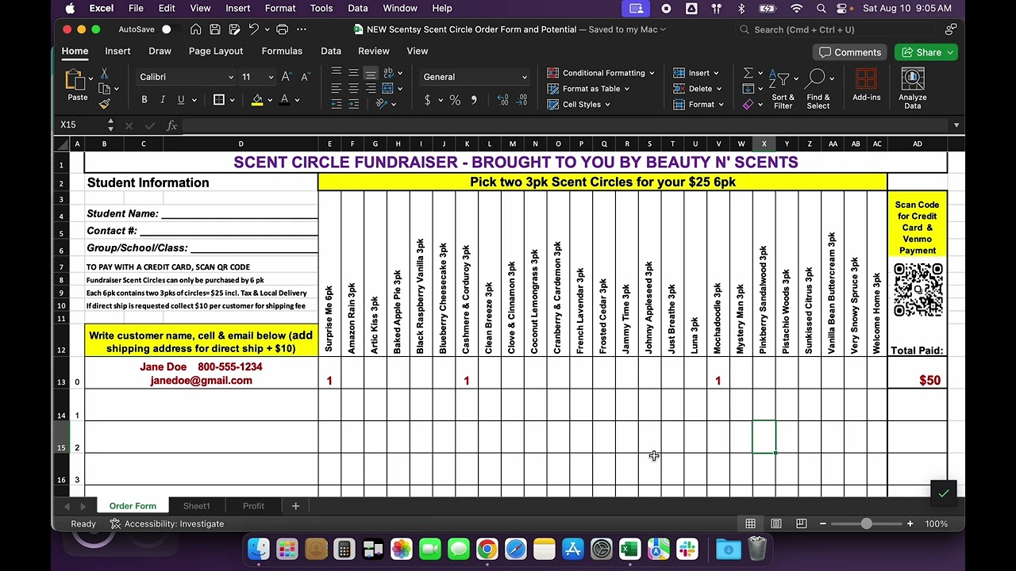Select column header AD

[917, 144]
